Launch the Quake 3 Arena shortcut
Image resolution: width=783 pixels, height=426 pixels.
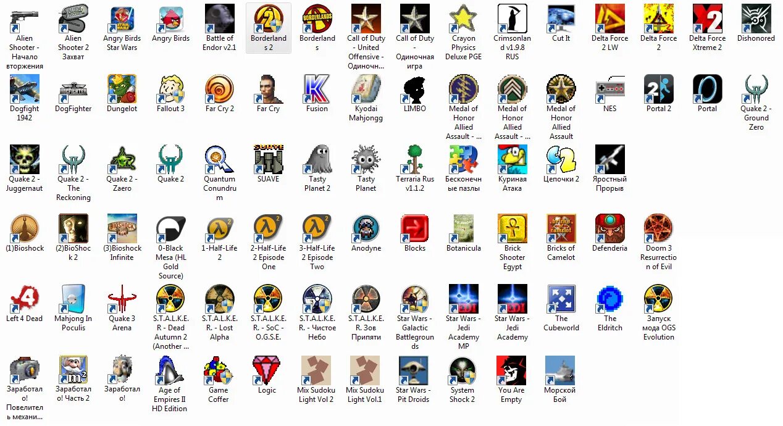coord(122,299)
